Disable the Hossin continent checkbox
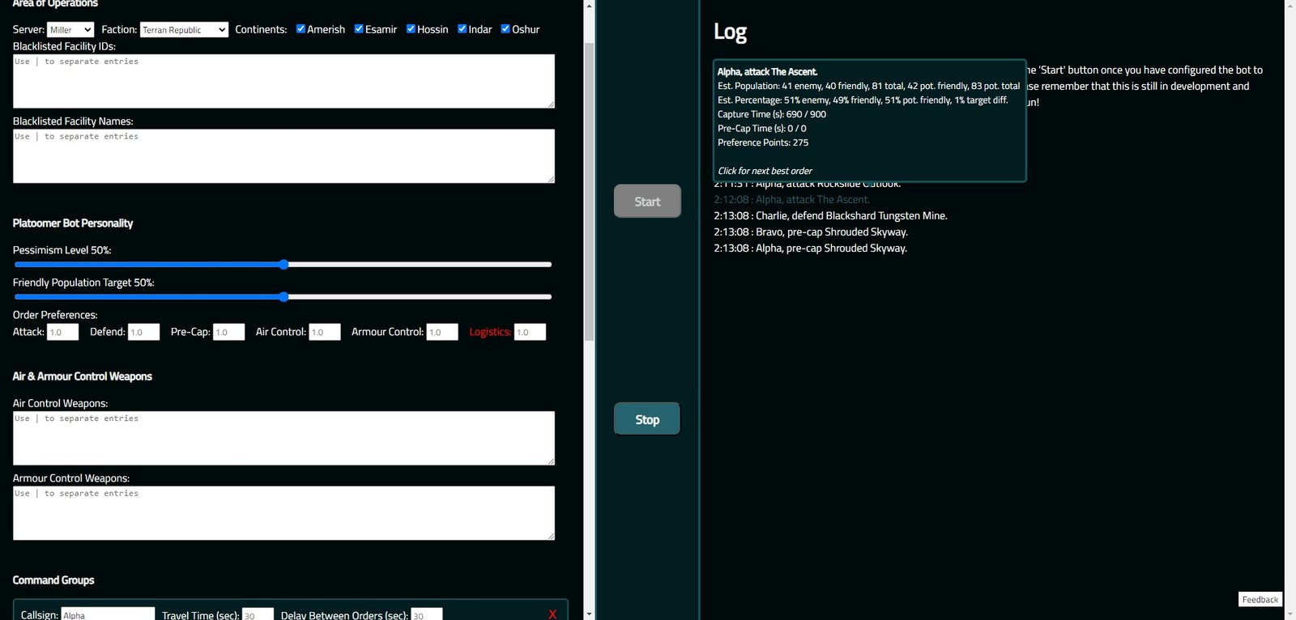The image size is (1296, 620). click(x=411, y=28)
